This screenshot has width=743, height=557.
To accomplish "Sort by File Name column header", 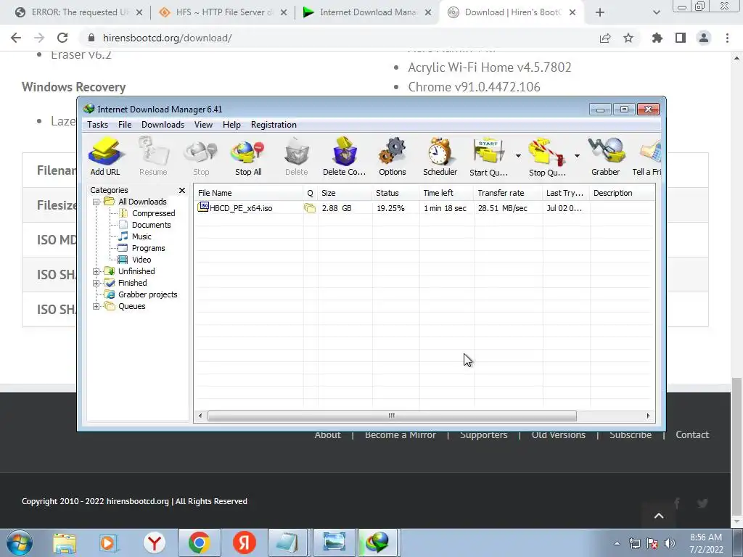I will tap(249, 193).
